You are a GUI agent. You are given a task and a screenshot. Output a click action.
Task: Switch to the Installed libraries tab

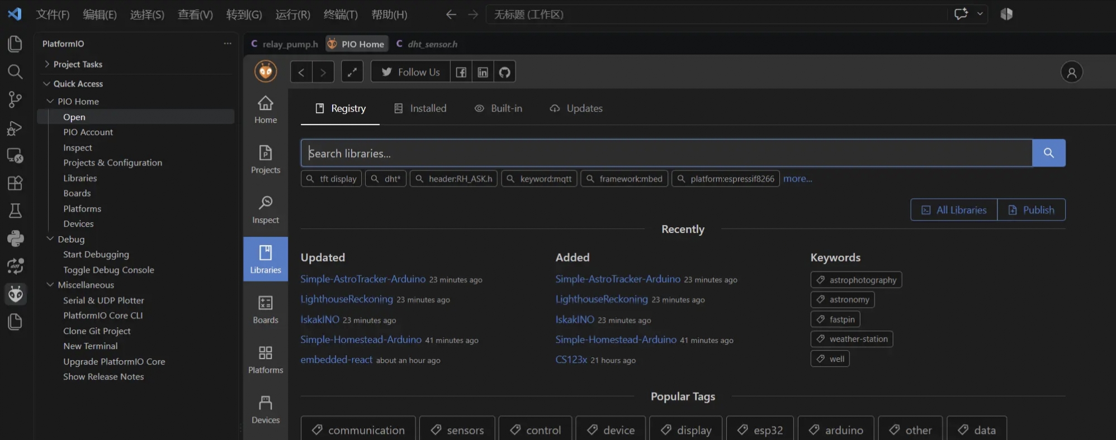click(420, 108)
